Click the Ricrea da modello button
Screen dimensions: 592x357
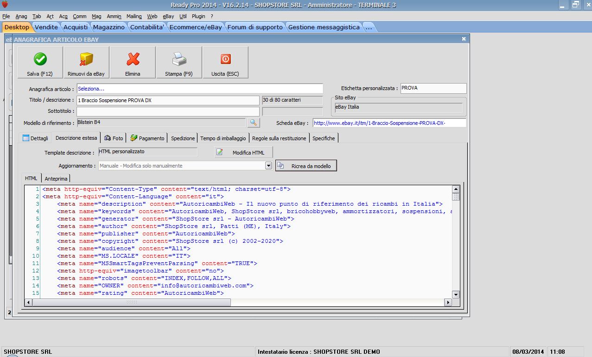(306, 166)
